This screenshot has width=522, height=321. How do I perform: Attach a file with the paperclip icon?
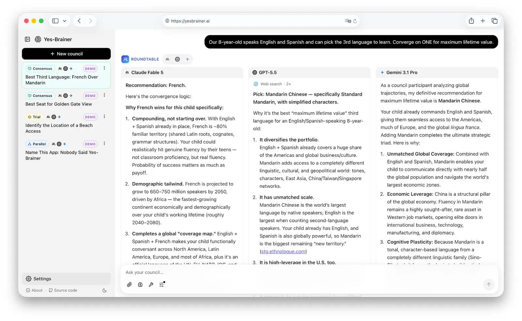(x=130, y=285)
